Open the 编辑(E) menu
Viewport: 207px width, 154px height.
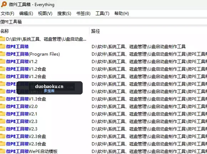[26, 14]
